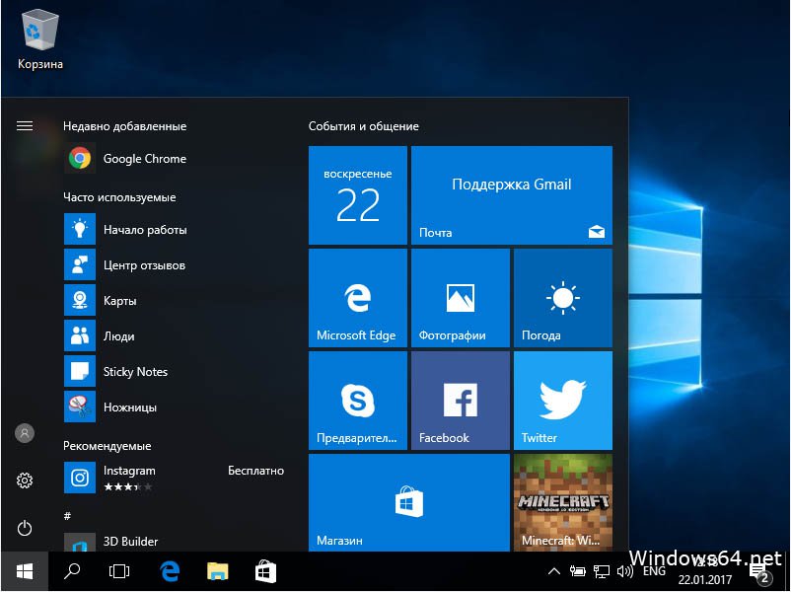Select the recommended Instagram app
The height and width of the screenshot is (592, 791).
click(174, 478)
